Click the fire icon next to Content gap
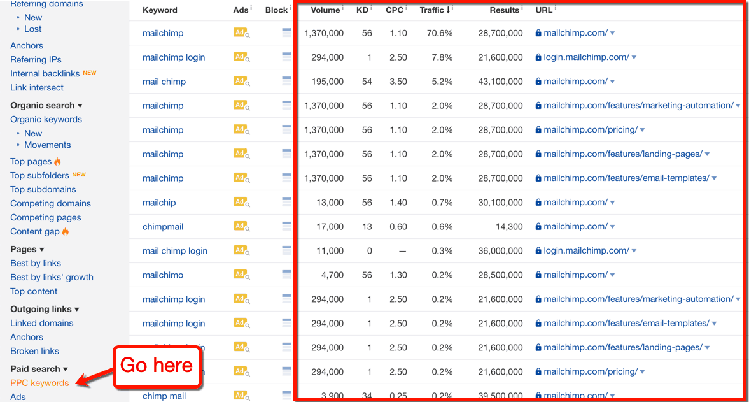This screenshot has width=749, height=402. coord(65,231)
